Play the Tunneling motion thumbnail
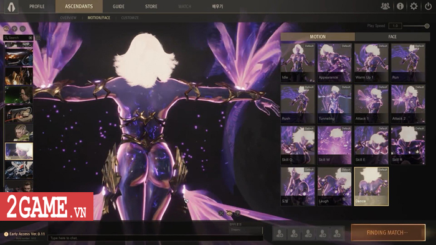The image size is (436, 245). tap(334, 104)
